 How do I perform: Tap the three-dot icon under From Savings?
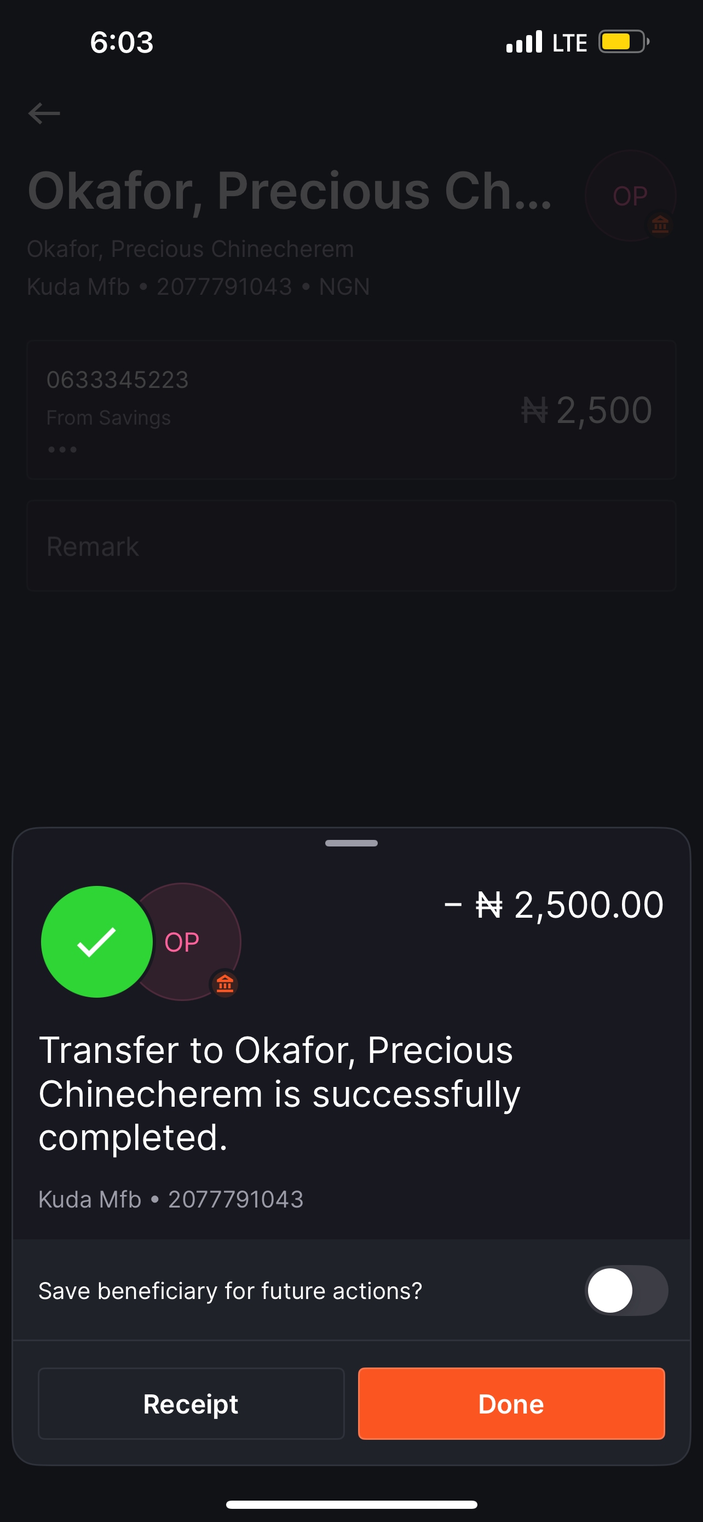(x=62, y=450)
